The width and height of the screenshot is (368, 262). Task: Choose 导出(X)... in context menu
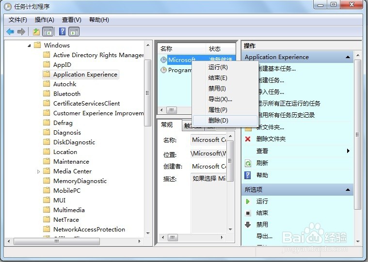point(225,99)
